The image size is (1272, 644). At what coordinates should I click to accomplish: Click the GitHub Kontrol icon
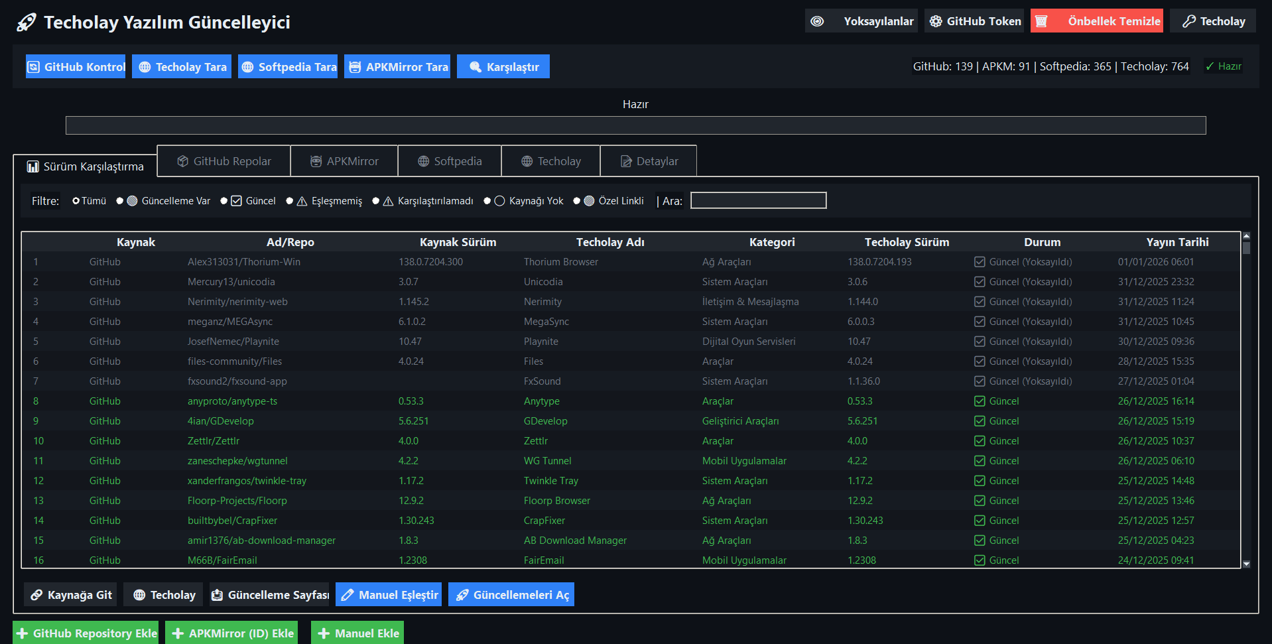(33, 67)
